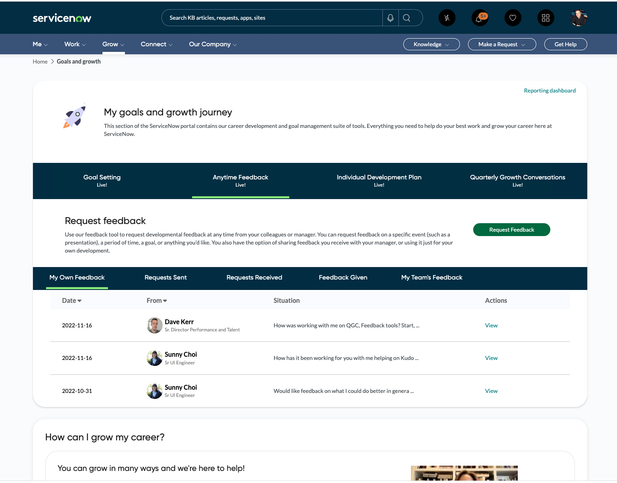Open the apps grid icon
Image resolution: width=617 pixels, height=483 pixels.
[545, 18]
